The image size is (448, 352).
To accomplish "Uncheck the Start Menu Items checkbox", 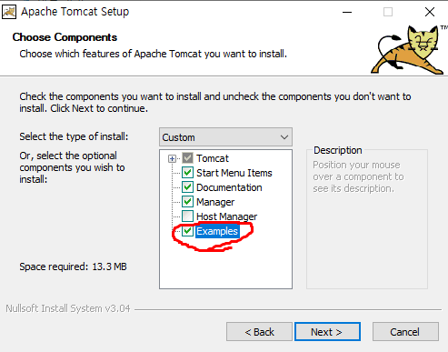I will [x=187, y=173].
